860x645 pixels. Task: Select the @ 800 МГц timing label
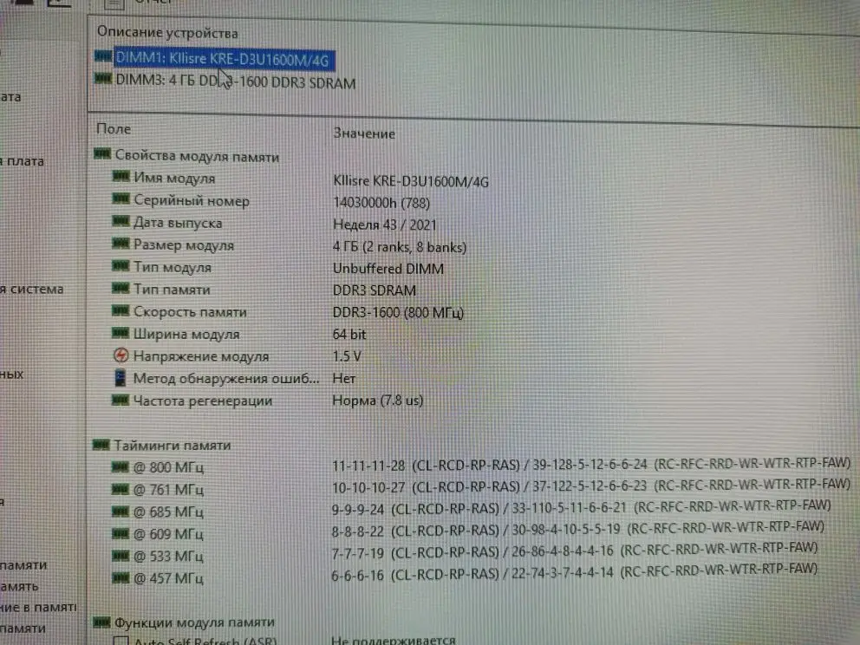pos(168,468)
